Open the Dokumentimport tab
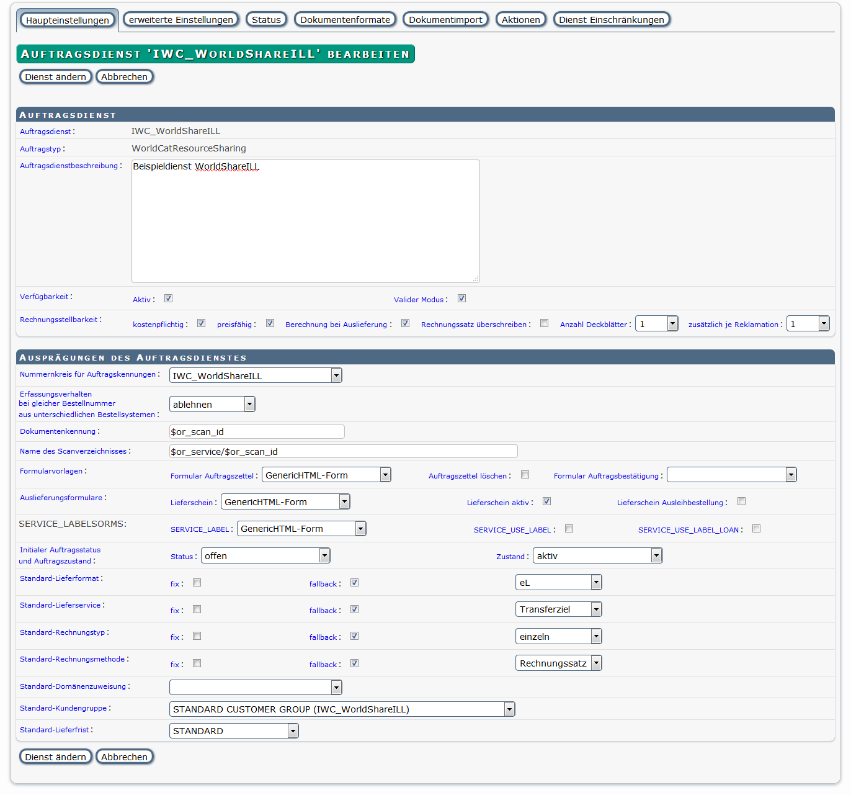 446,19
